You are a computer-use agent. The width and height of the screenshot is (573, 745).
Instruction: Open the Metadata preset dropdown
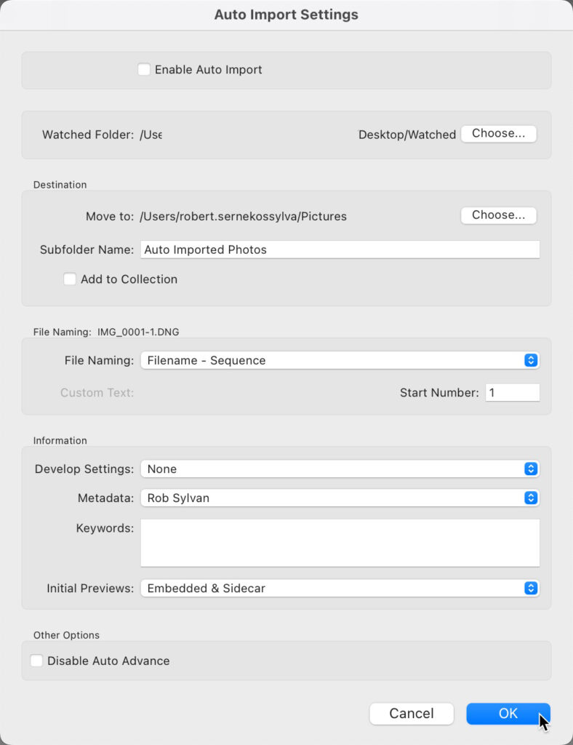(x=340, y=498)
